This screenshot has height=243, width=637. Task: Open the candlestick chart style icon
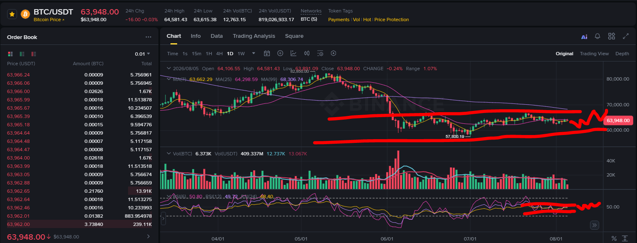click(x=307, y=54)
